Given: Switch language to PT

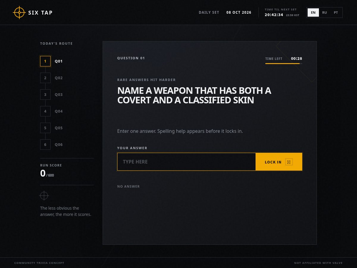Looking at the screenshot, I should coord(336,13).
